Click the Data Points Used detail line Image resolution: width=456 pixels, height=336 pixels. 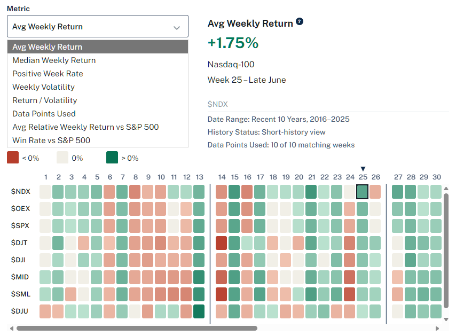[x=281, y=145]
